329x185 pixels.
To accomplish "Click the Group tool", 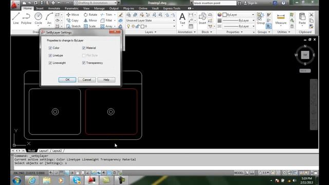I will (261, 18).
